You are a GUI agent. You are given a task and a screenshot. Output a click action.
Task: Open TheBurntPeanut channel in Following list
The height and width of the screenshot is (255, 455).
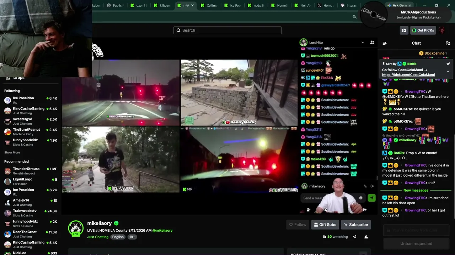[31, 132]
